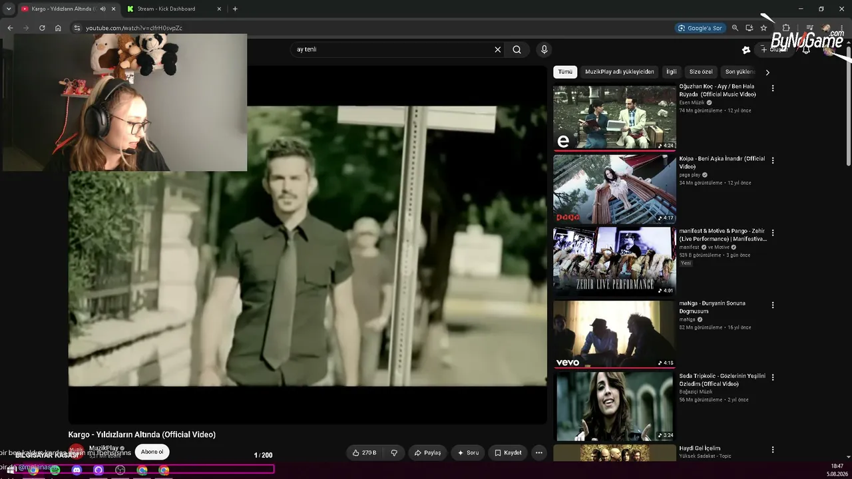
Task: Share the video via Paylaş
Action: point(427,452)
